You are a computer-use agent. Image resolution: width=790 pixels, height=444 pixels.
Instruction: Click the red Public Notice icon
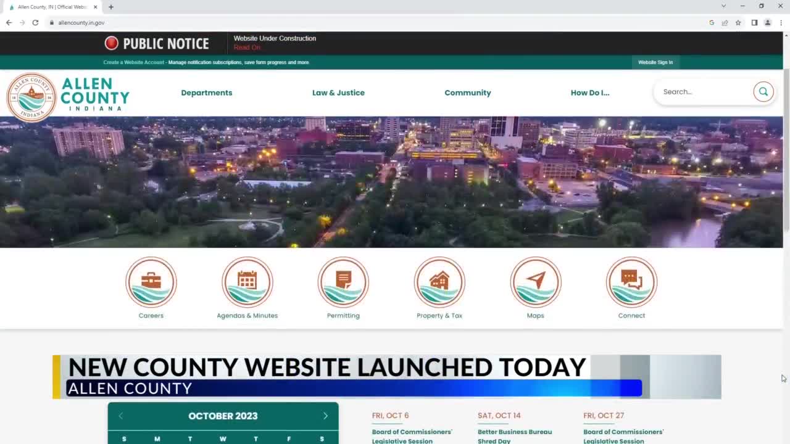click(112, 43)
